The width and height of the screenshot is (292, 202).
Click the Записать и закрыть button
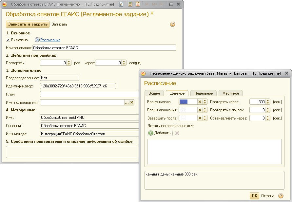tap(28, 24)
